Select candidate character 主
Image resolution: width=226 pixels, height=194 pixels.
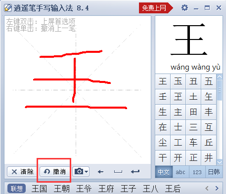tap(178, 112)
